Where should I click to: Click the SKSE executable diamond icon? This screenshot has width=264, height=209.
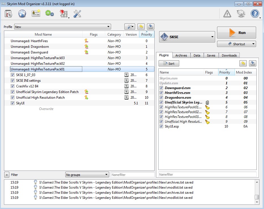164,37
